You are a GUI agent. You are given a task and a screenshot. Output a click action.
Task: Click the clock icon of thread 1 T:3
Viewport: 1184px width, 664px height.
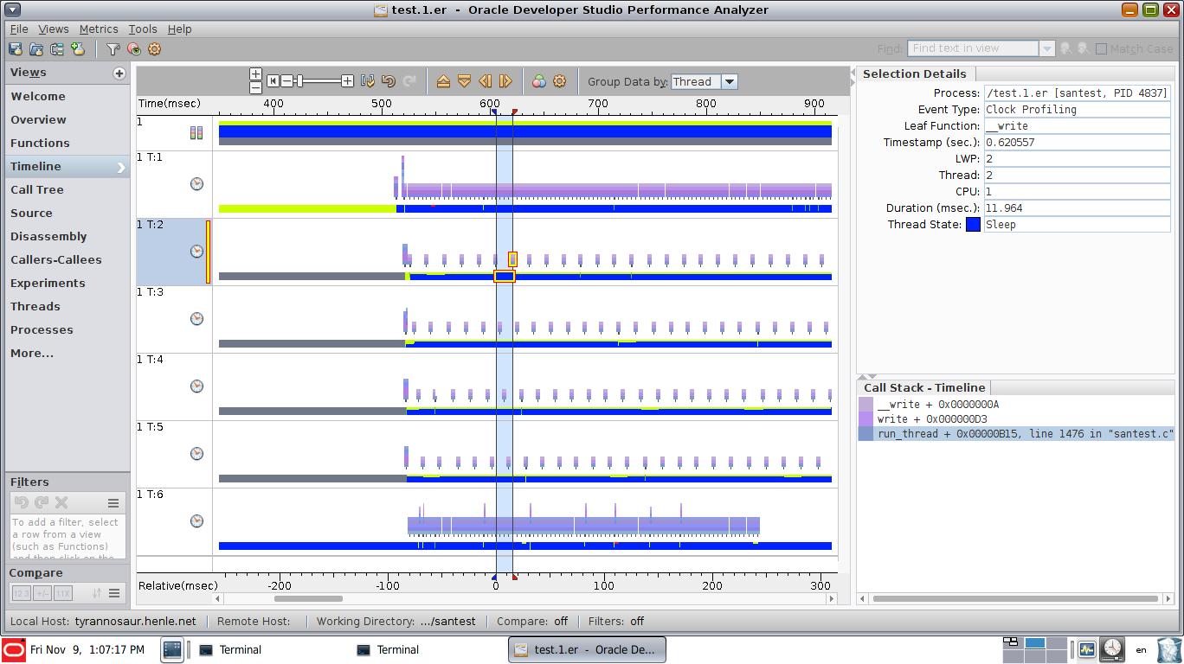(196, 319)
